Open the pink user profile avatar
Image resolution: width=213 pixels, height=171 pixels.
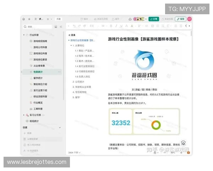(x=189, y=19)
